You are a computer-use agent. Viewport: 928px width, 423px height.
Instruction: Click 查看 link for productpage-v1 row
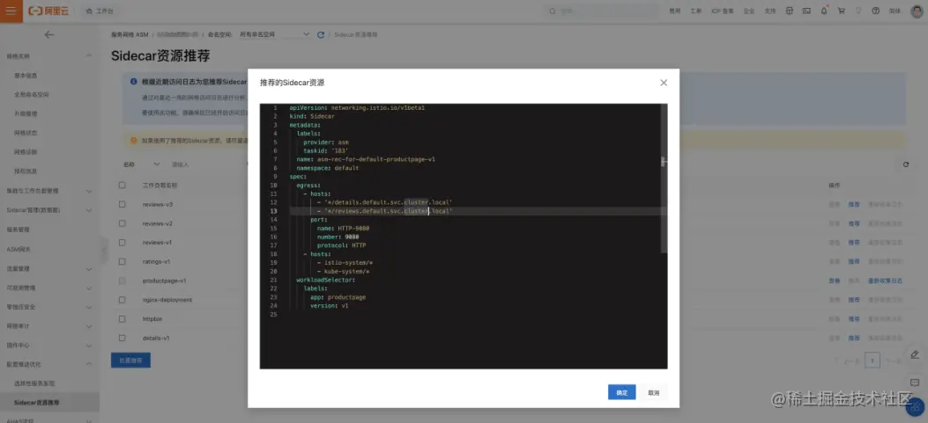click(x=835, y=281)
